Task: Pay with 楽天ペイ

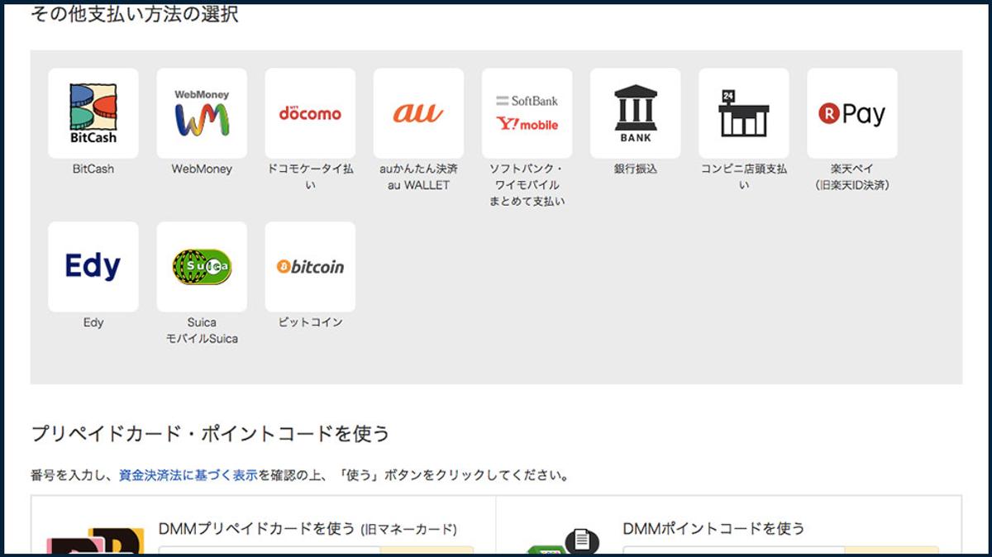Action: point(851,112)
